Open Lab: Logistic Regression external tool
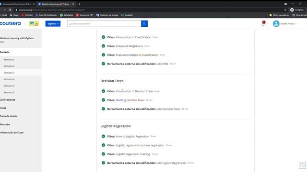 (171, 163)
